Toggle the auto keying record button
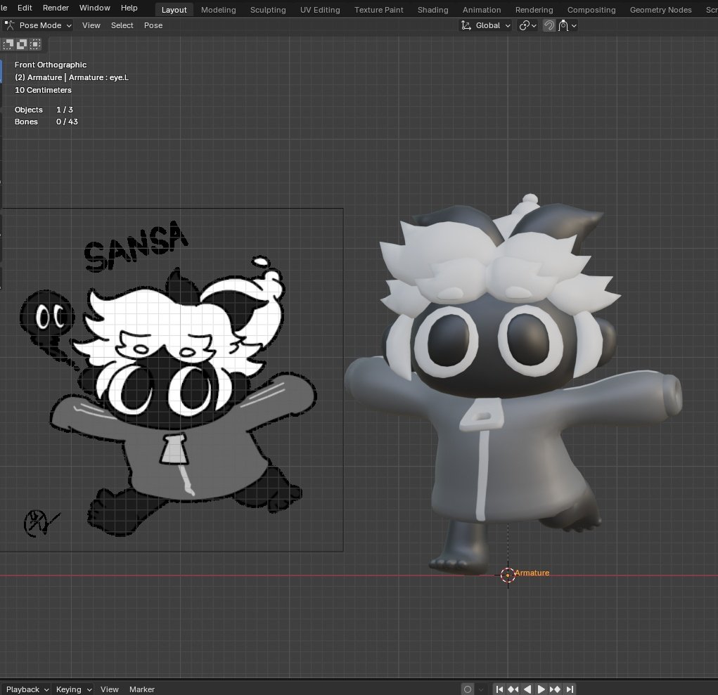 point(468,689)
